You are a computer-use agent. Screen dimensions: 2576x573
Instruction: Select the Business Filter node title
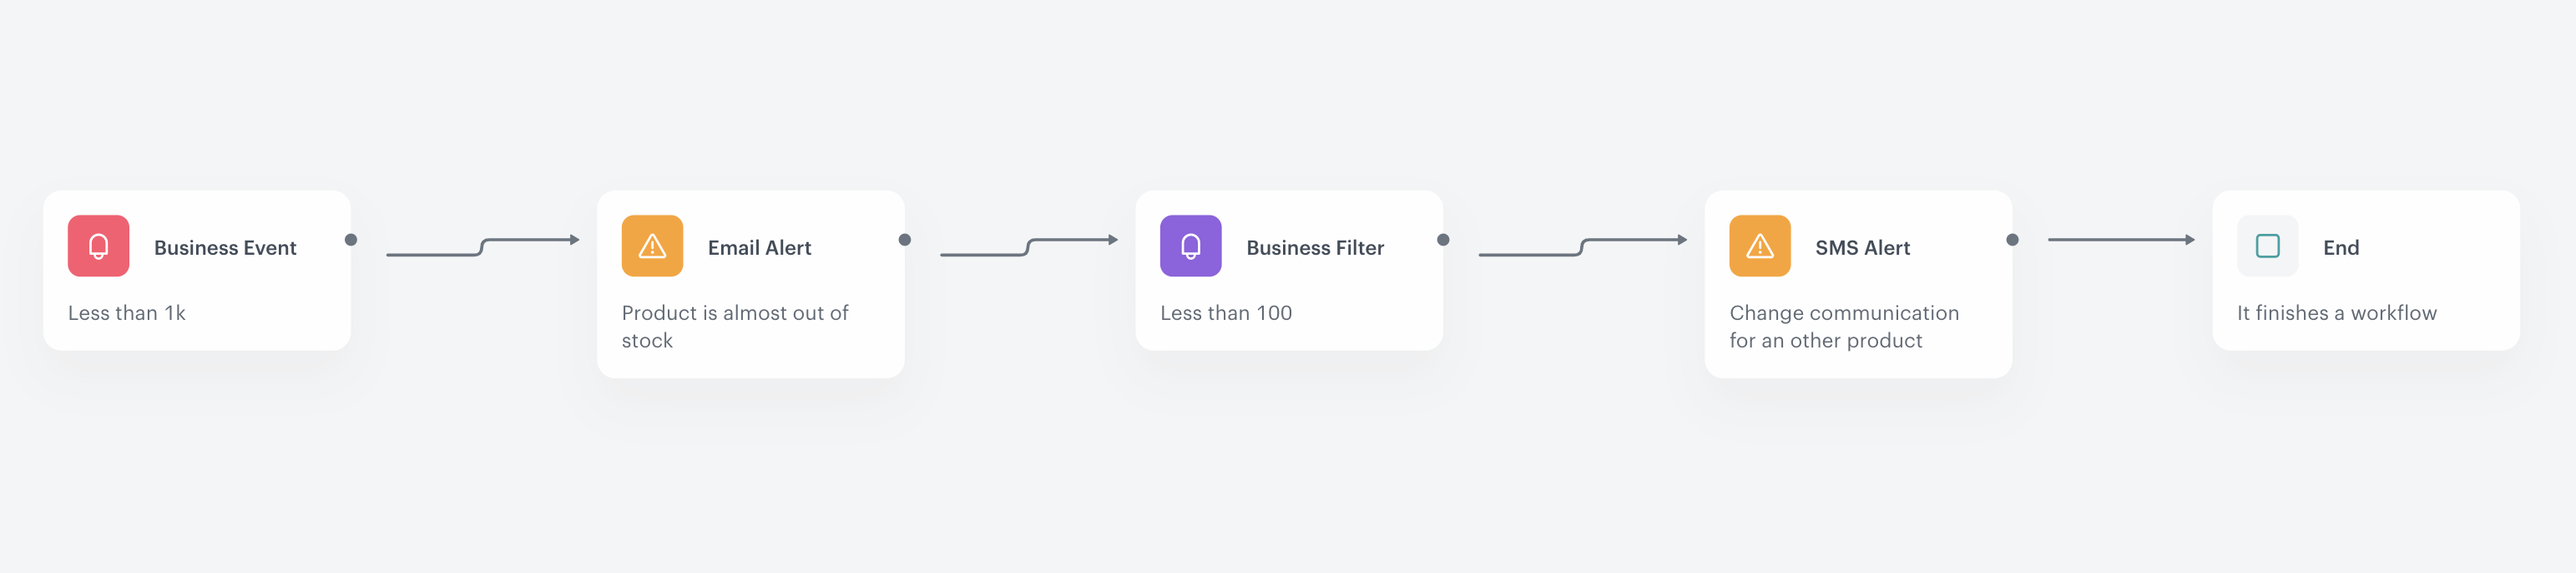1315,248
